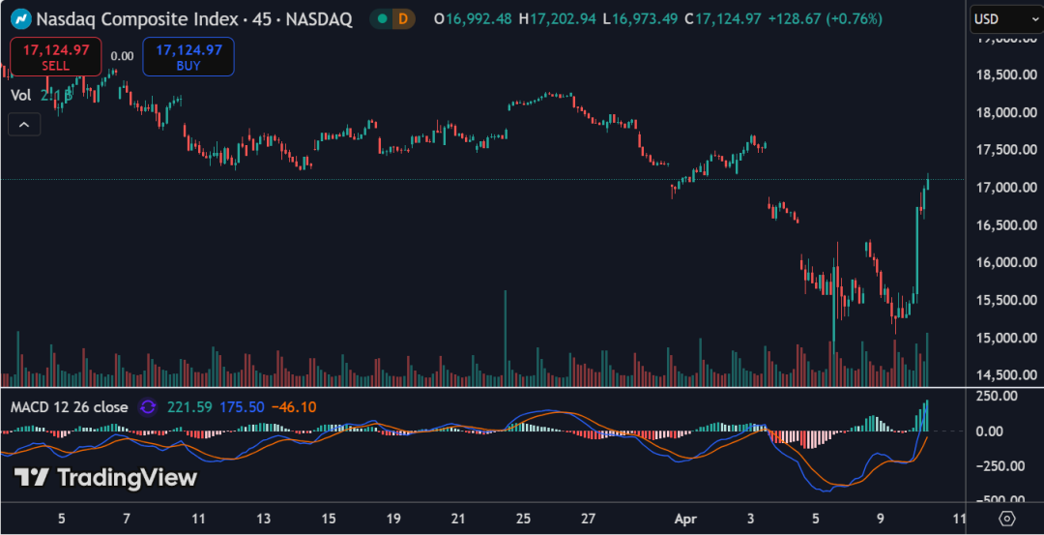
Task: Click the 15 date label on time axis
Action: pos(329,518)
